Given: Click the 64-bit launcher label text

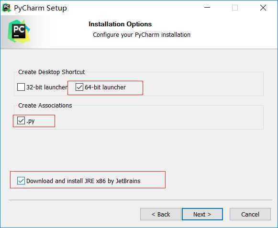Looking at the screenshot, I should 105,87.
